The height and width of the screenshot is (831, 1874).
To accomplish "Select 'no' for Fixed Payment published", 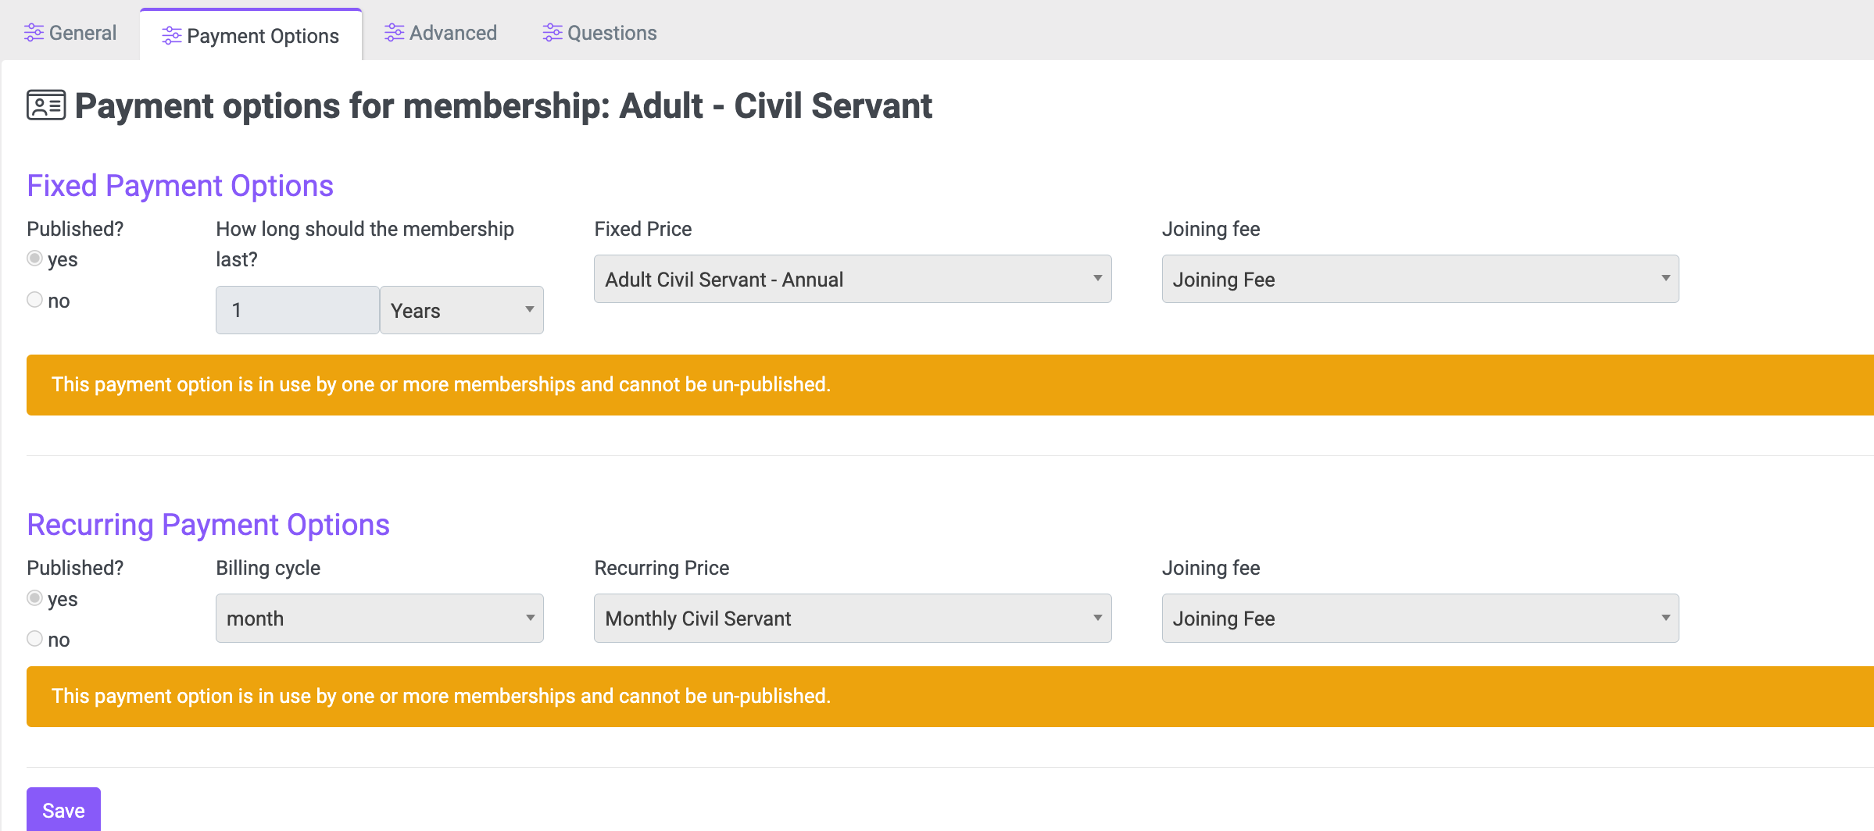I will 34,300.
